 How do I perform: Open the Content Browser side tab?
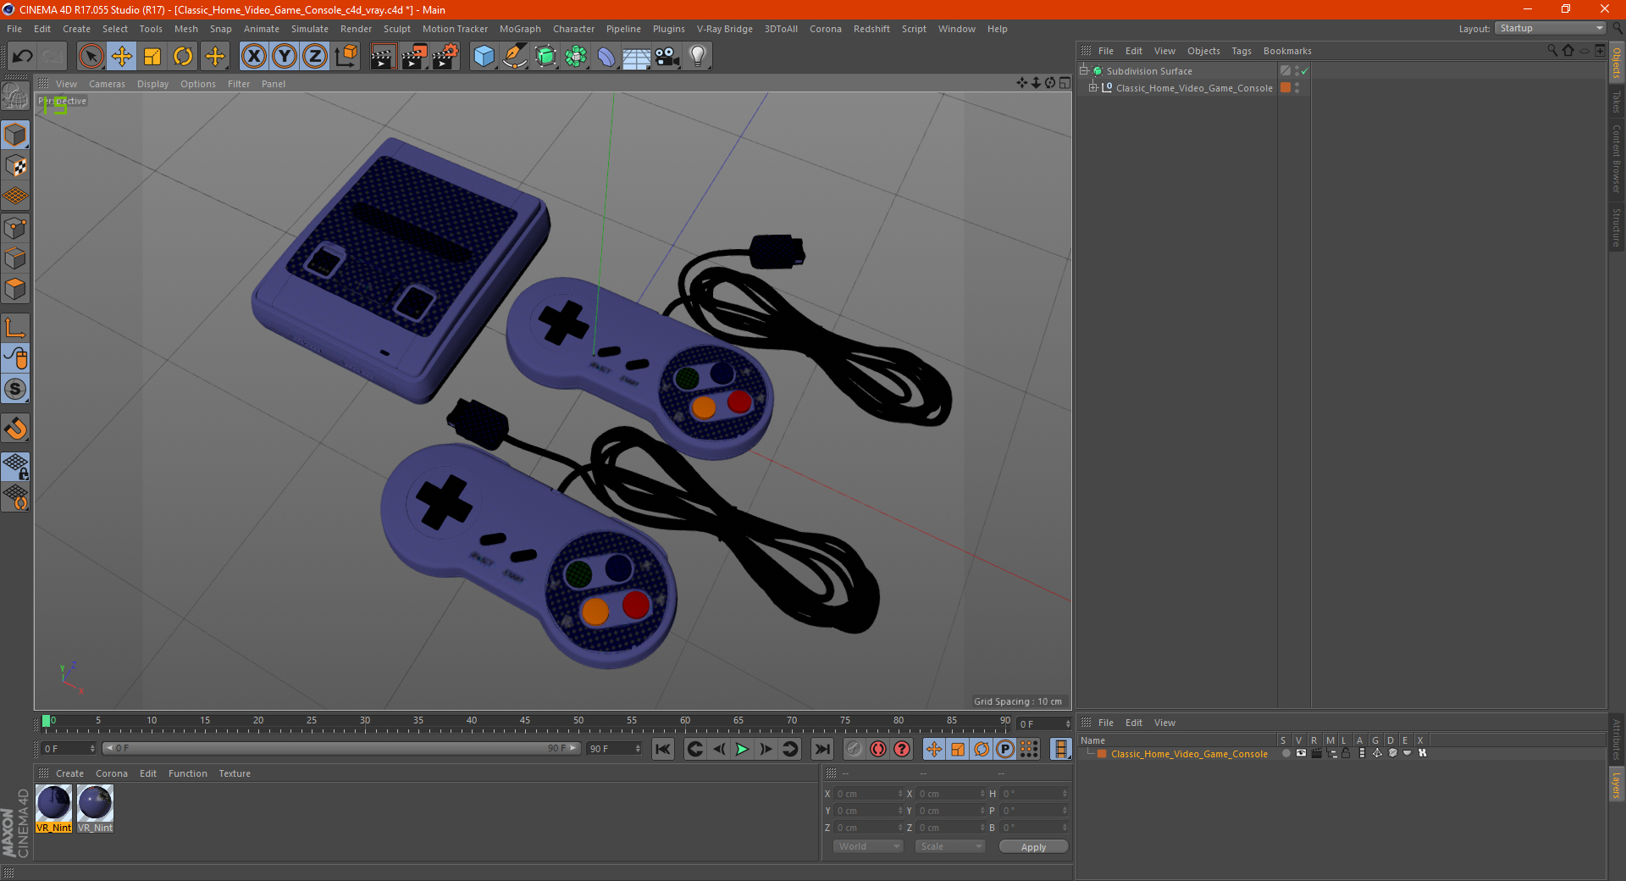(x=1616, y=158)
